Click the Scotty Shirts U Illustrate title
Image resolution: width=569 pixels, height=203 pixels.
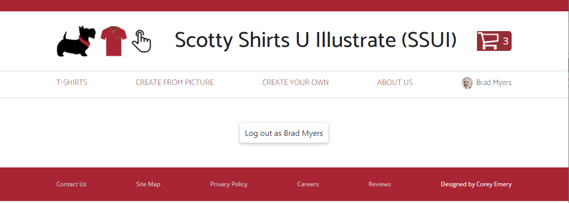point(316,41)
